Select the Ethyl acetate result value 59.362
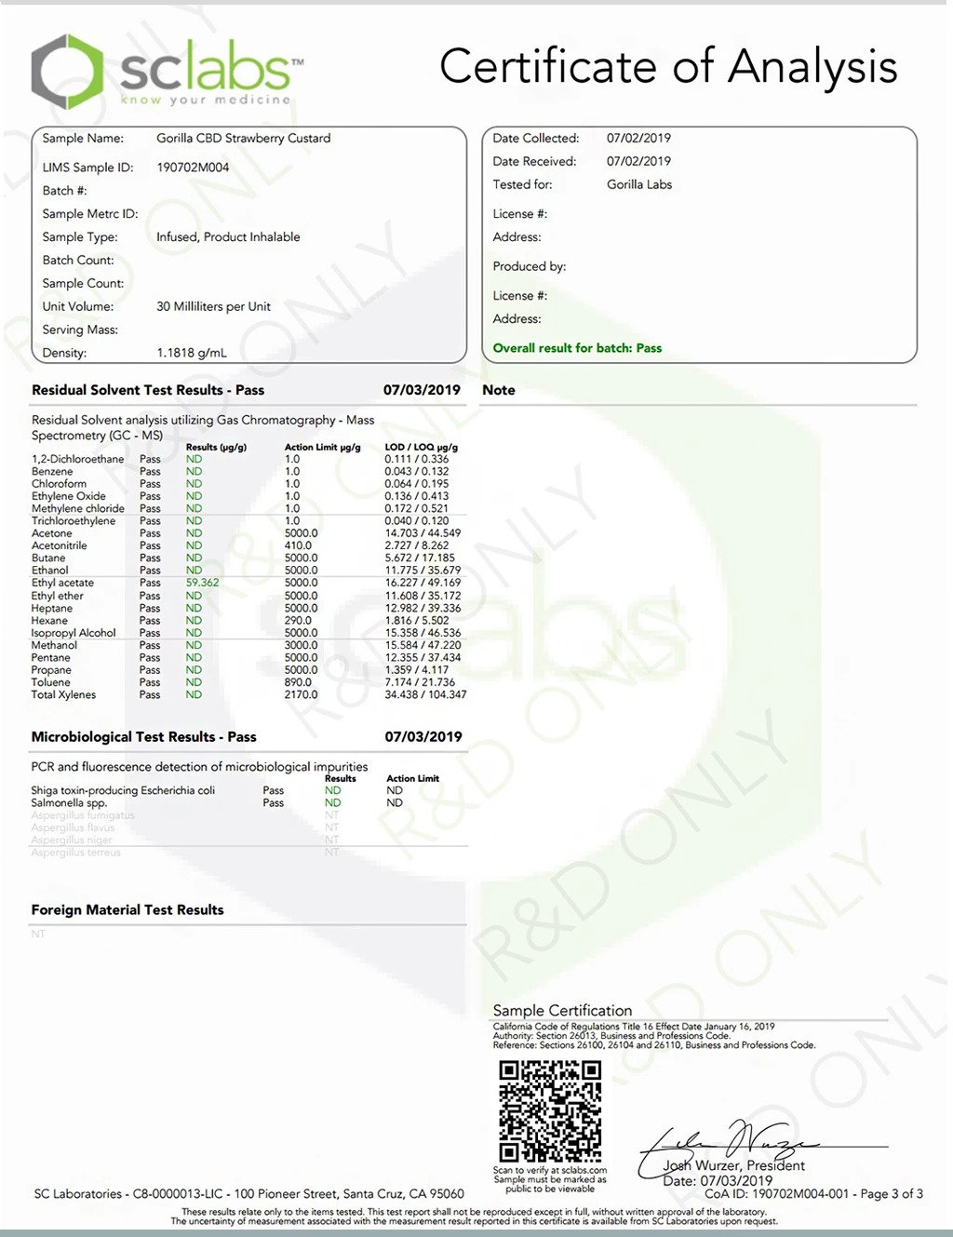 coord(202,583)
